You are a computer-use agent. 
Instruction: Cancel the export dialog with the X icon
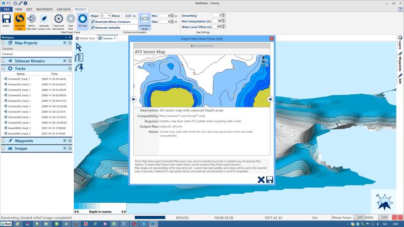261,180
